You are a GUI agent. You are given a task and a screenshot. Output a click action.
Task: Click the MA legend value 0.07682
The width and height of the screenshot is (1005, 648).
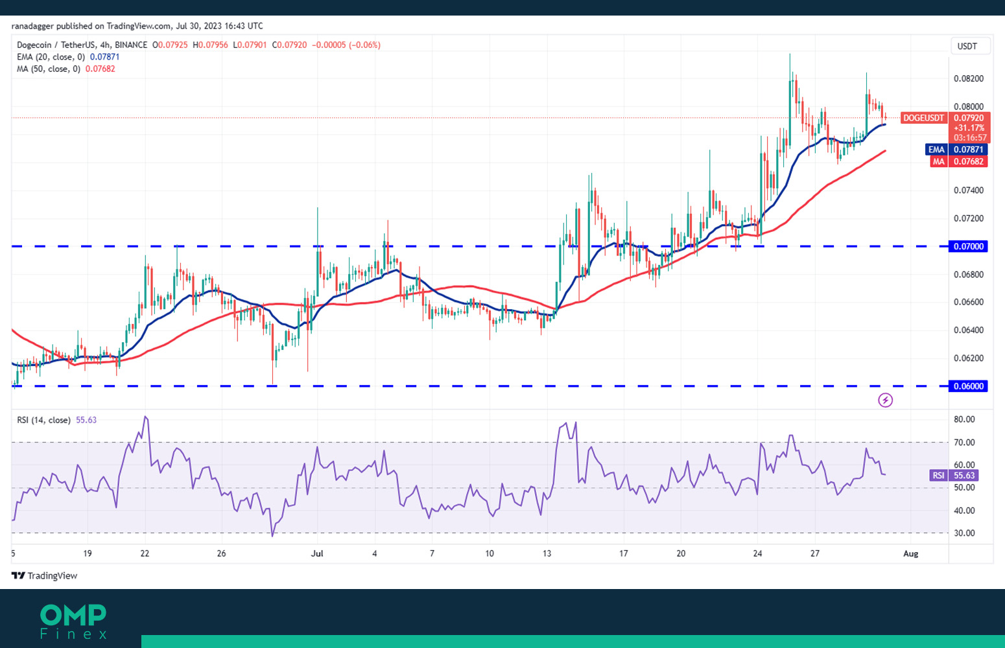coord(100,68)
